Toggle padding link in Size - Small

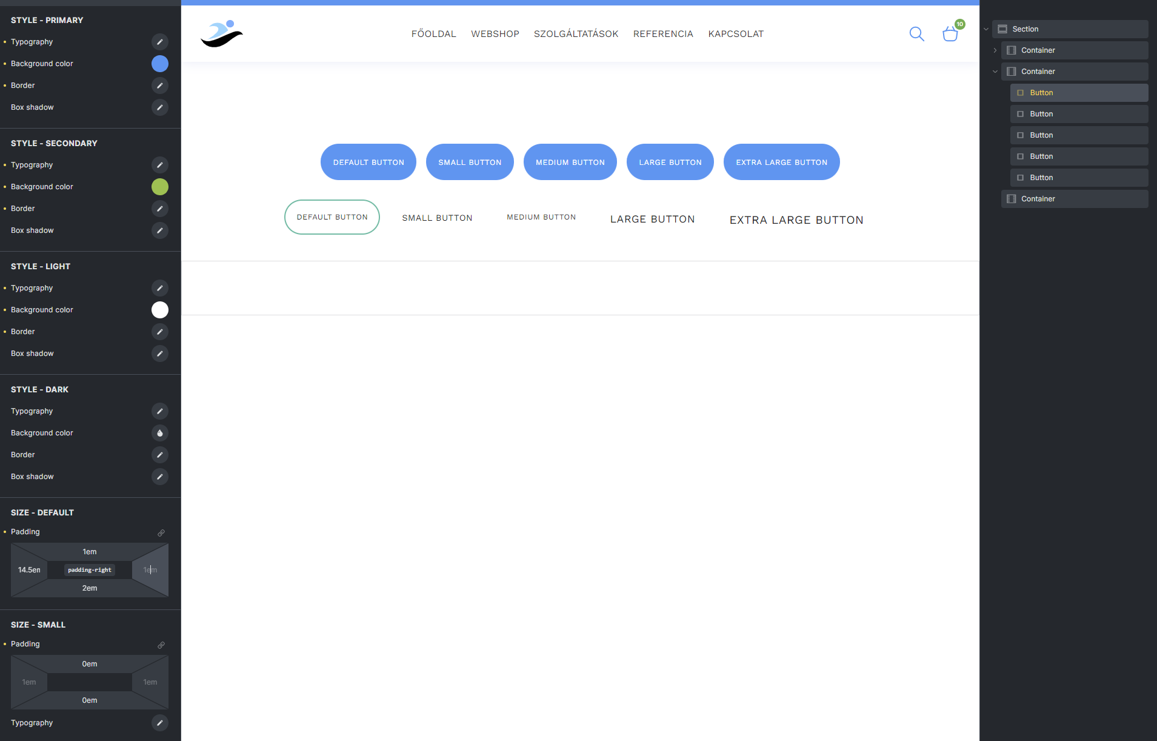click(x=161, y=645)
